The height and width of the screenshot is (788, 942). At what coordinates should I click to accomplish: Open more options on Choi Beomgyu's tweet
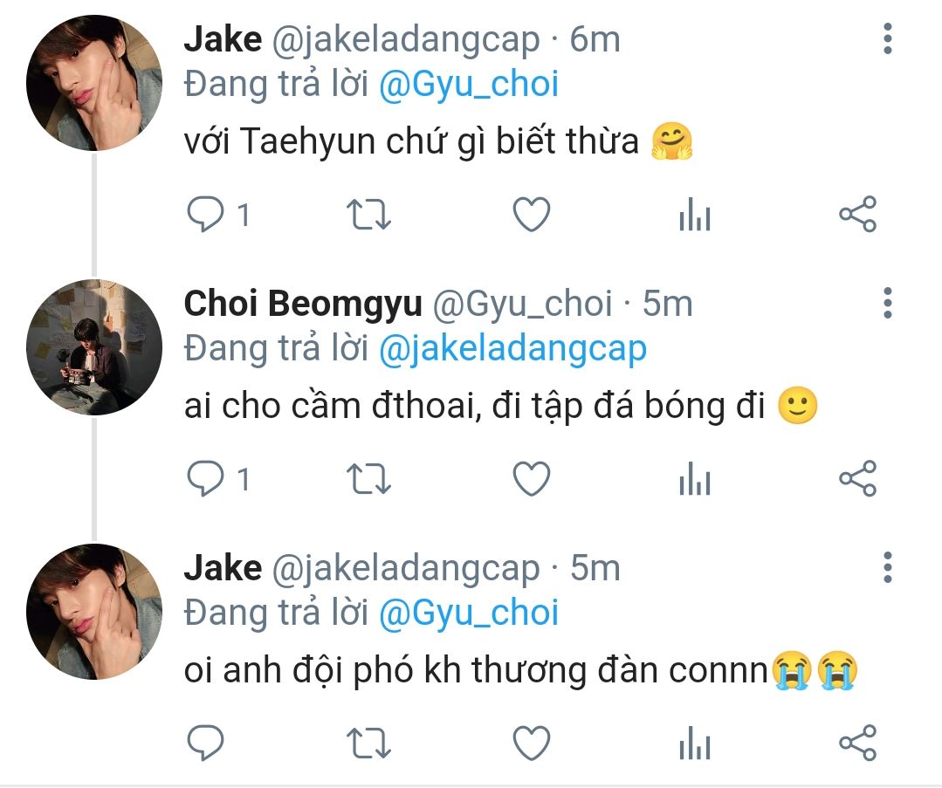tap(888, 303)
